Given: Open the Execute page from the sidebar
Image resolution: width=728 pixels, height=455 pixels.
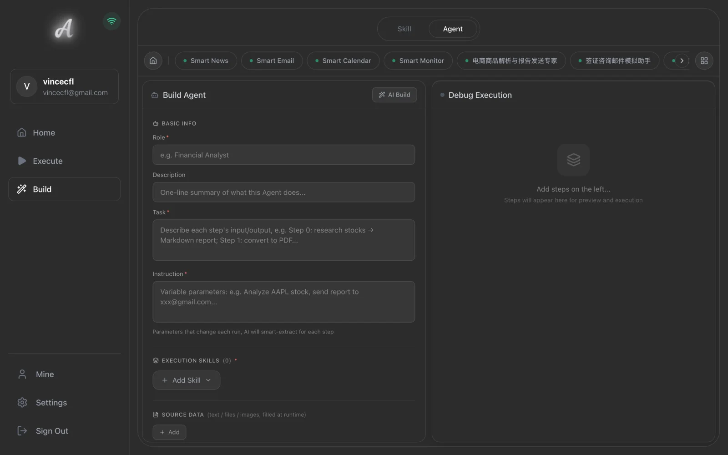Looking at the screenshot, I should [x=64, y=161].
